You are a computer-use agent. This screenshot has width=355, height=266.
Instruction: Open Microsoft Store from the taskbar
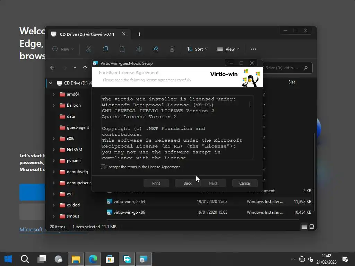(x=110, y=259)
